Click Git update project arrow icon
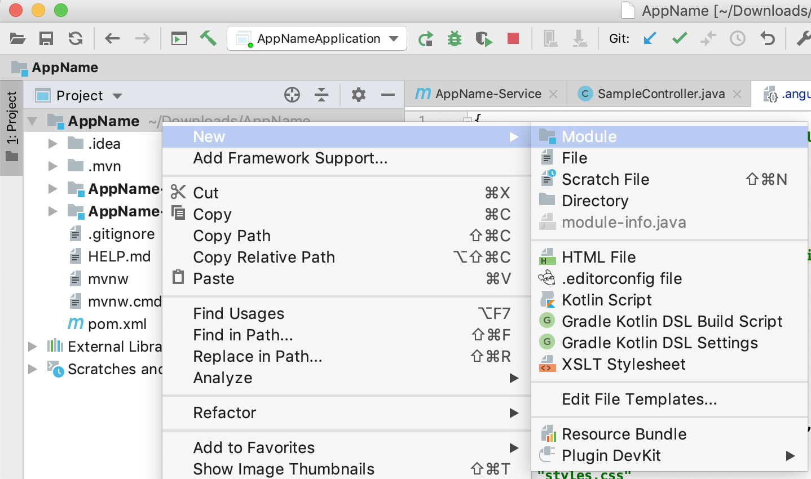 pyautogui.click(x=650, y=38)
